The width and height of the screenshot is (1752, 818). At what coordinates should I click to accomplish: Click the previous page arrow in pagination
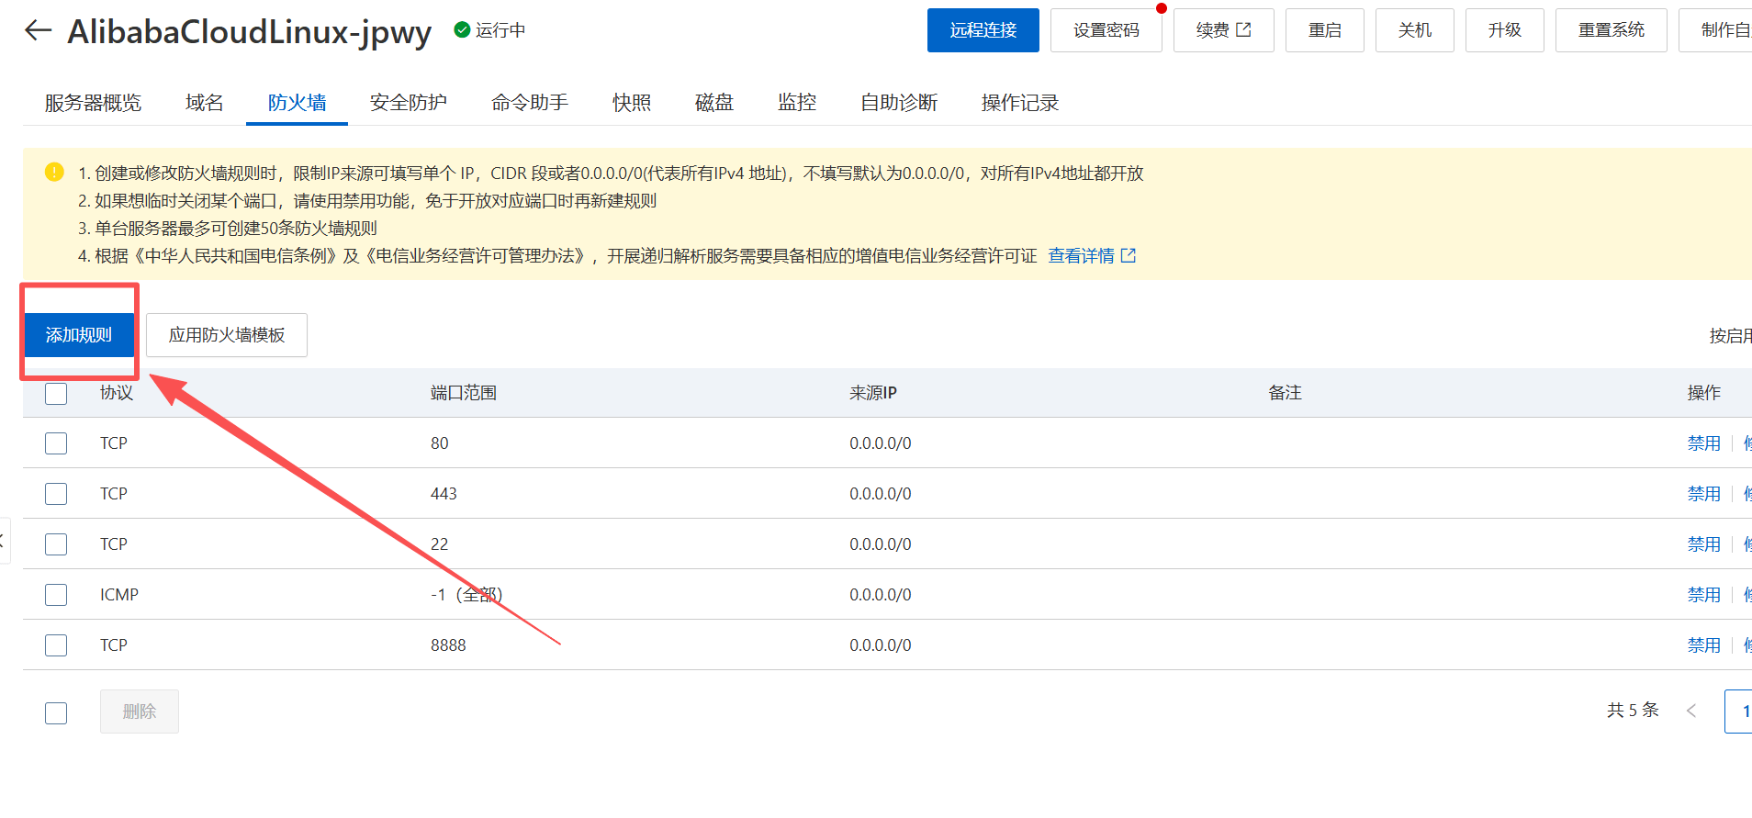(x=1690, y=711)
